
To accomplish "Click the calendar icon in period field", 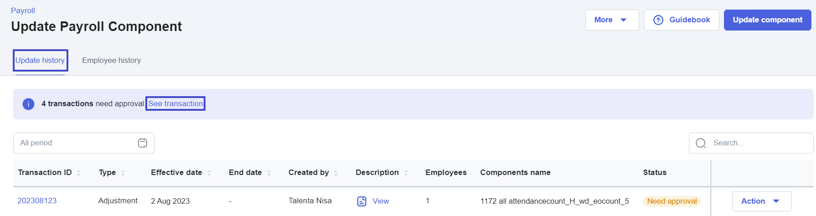I will tap(143, 143).
